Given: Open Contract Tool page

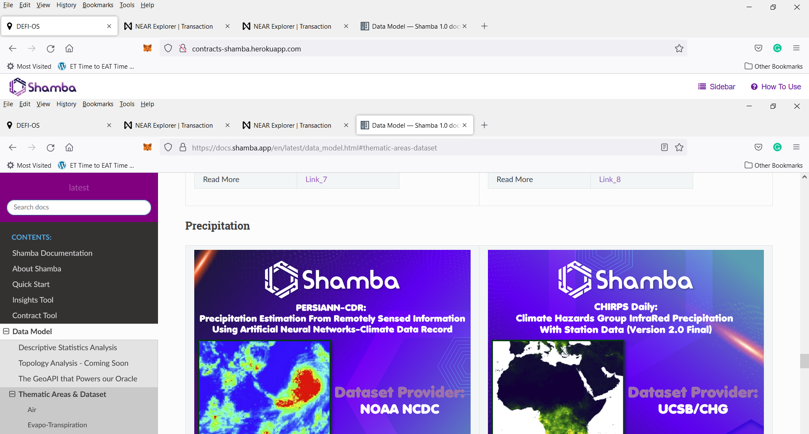Looking at the screenshot, I should point(35,315).
